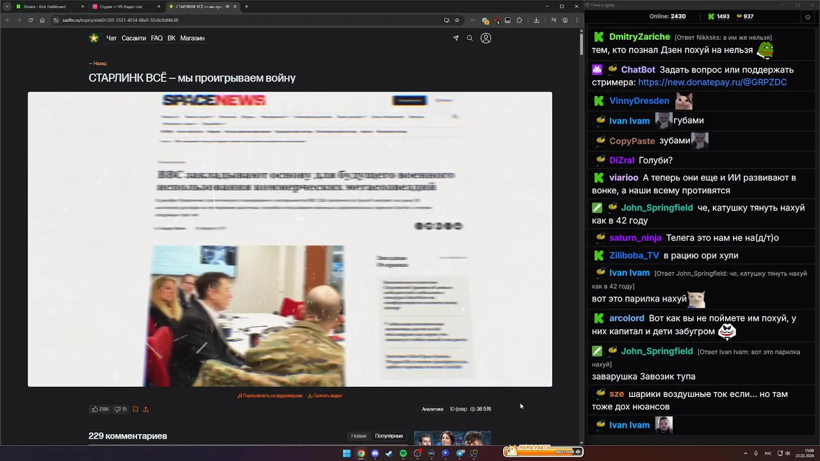Open Сасаити in the site navigation
The width and height of the screenshot is (820, 461).
click(134, 38)
